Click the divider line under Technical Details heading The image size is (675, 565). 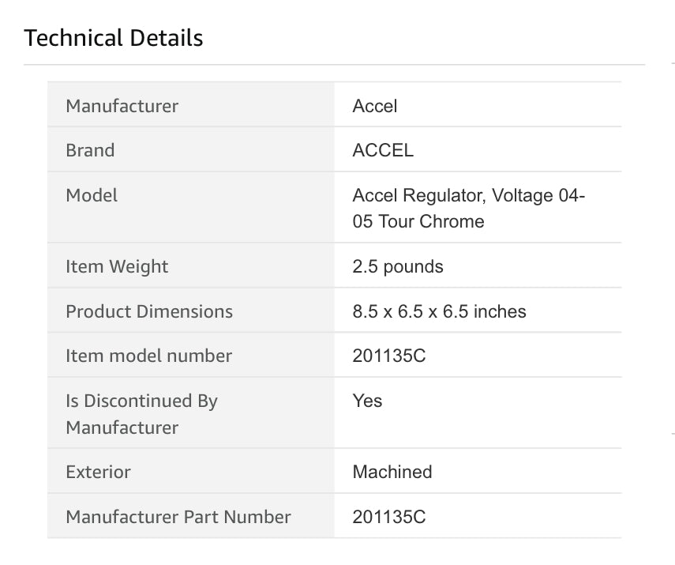[x=335, y=64]
